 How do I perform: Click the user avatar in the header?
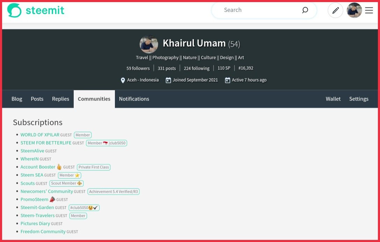[x=354, y=10]
